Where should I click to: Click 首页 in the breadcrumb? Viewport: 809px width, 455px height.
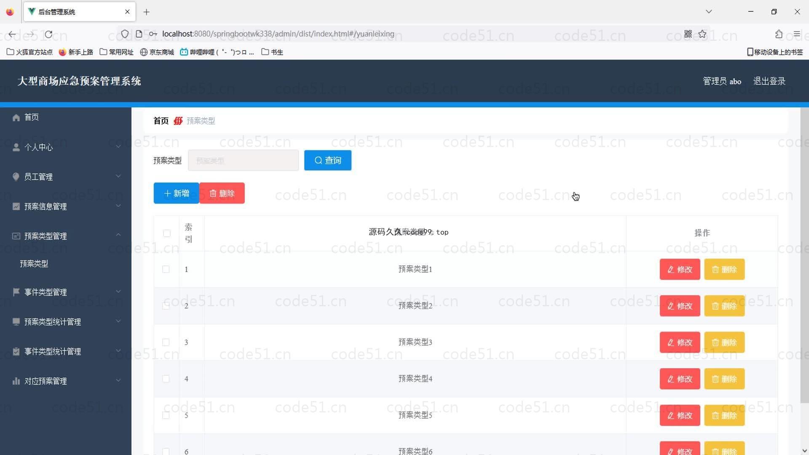[161, 121]
